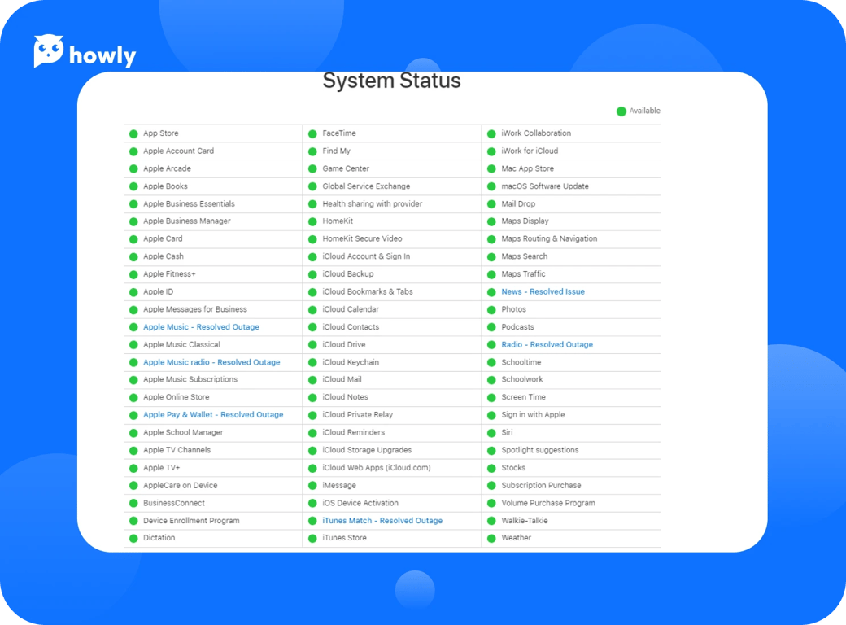Click status dot next to FaceTime
The height and width of the screenshot is (625, 846).
click(312, 133)
